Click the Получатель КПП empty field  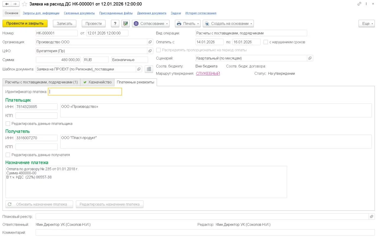pos(36,147)
